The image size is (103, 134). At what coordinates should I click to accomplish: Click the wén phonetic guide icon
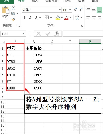(77, 18)
